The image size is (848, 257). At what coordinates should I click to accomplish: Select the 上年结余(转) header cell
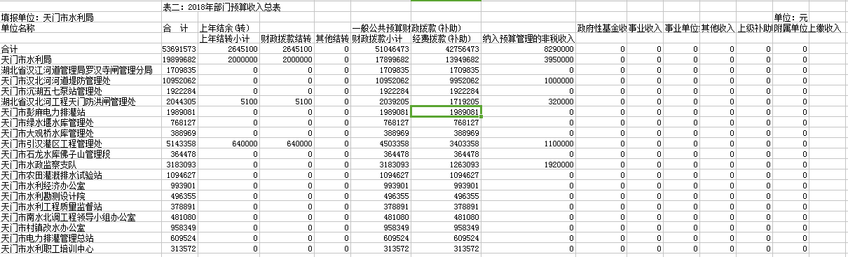(x=223, y=27)
